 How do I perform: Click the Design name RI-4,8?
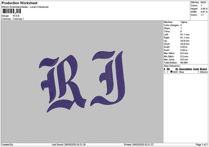16,16
